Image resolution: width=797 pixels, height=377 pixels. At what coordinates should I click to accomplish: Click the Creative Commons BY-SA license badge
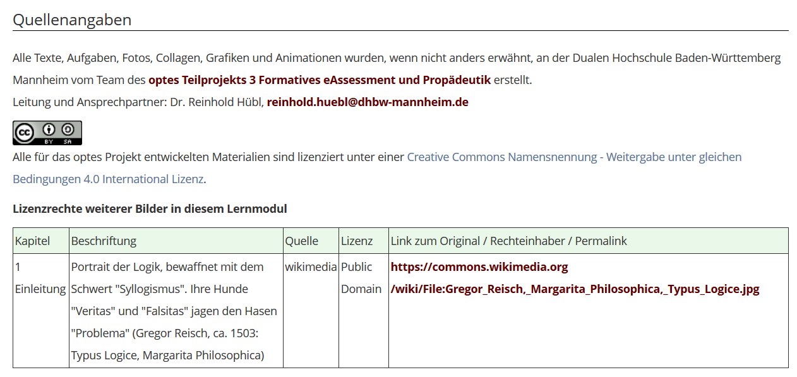pyautogui.click(x=47, y=133)
